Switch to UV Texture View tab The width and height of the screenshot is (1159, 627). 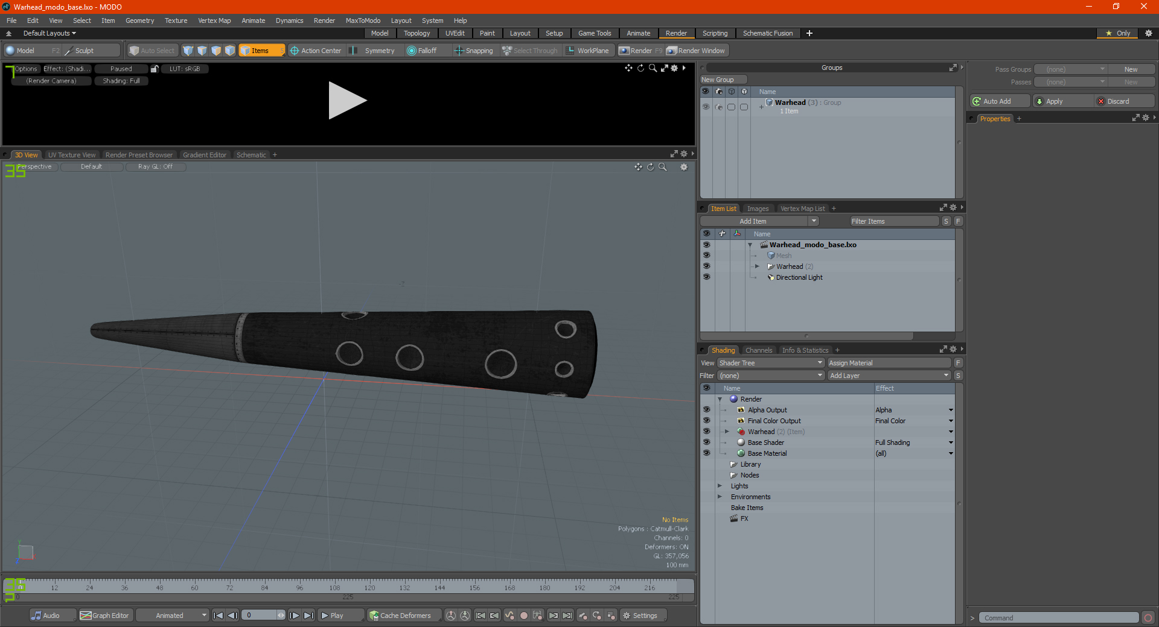point(72,155)
